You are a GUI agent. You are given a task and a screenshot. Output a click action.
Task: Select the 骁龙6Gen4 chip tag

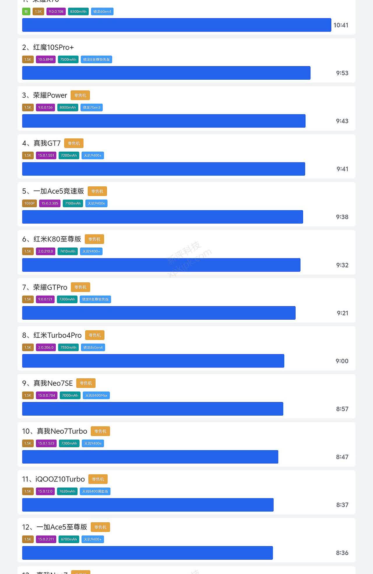(102, 12)
